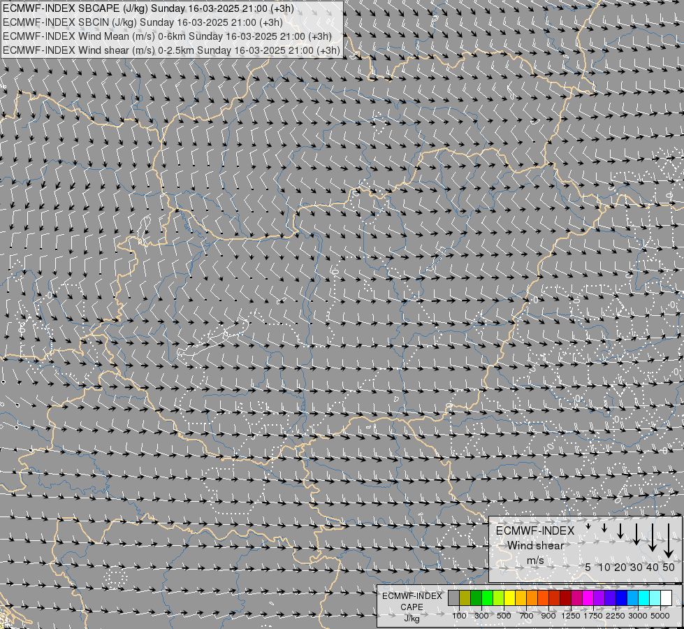Click the CAPE legend value 900

[x=548, y=616]
